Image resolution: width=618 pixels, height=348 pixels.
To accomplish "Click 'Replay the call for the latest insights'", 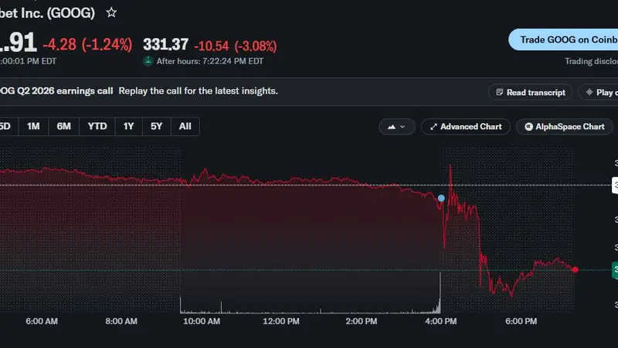I will pos(199,90).
